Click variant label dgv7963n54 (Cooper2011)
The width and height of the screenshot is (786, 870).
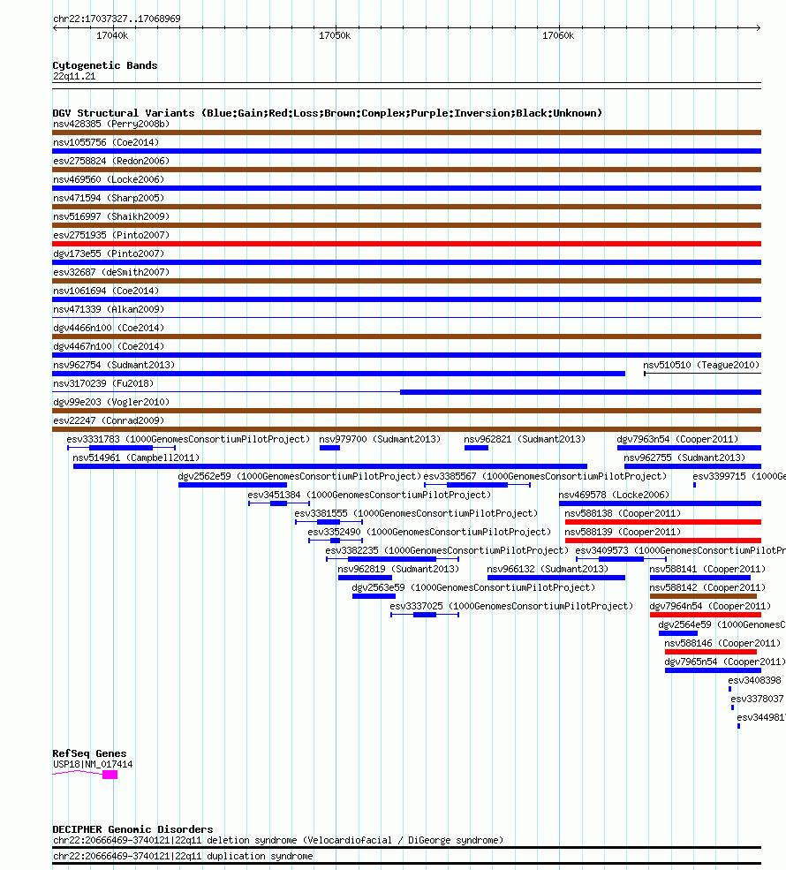pyautogui.click(x=678, y=439)
